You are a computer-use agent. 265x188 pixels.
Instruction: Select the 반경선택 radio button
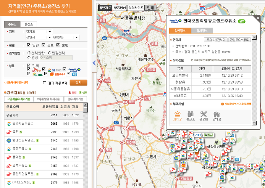point(49,53)
